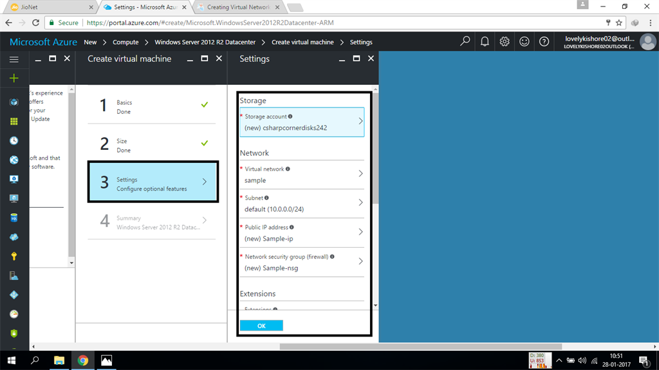Switch to Creating Virtual Network tab
This screenshot has width=659, height=370.
238,7
